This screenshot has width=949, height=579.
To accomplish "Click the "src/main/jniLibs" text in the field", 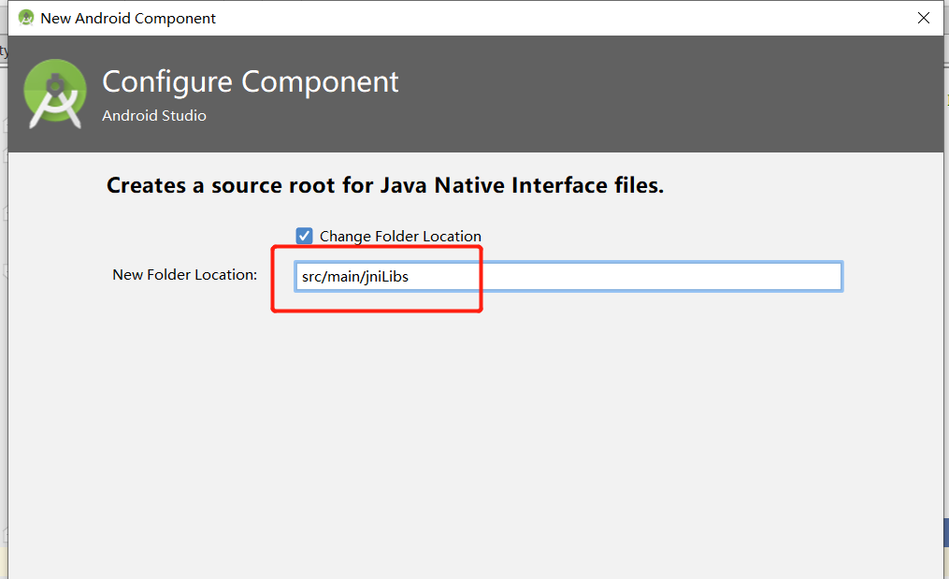I will [x=355, y=277].
